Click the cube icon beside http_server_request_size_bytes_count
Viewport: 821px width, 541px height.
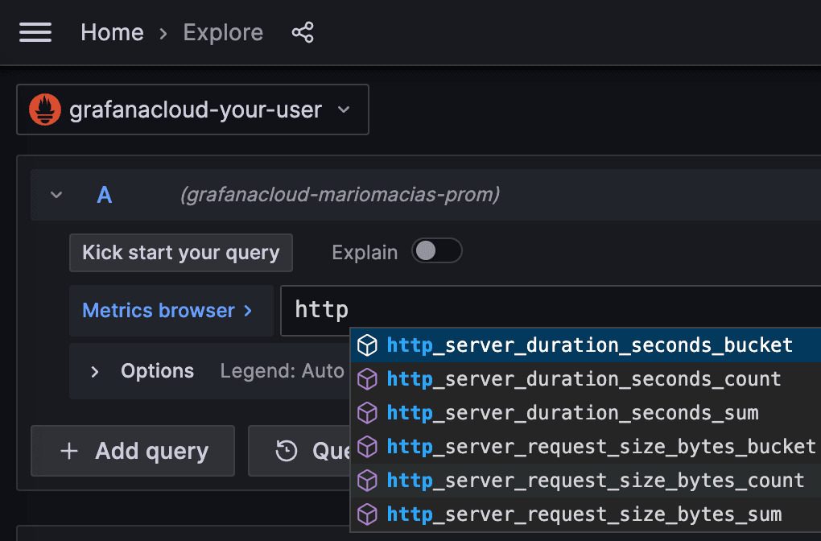pos(368,480)
